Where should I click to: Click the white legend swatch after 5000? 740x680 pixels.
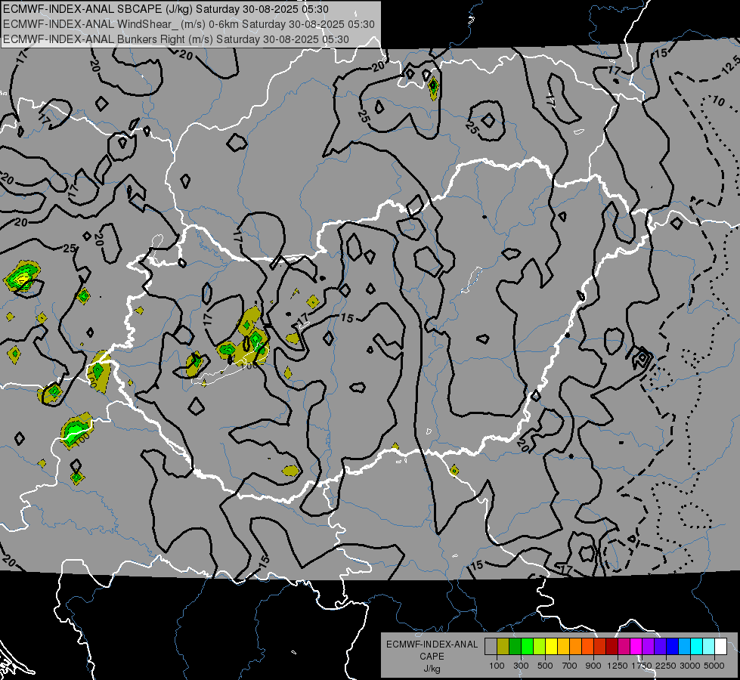(x=720, y=646)
